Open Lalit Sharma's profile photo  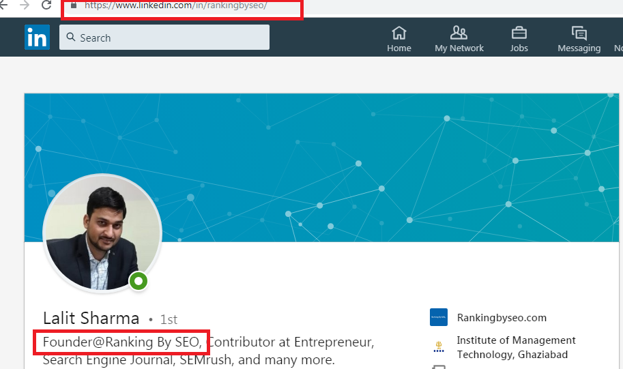(x=102, y=233)
